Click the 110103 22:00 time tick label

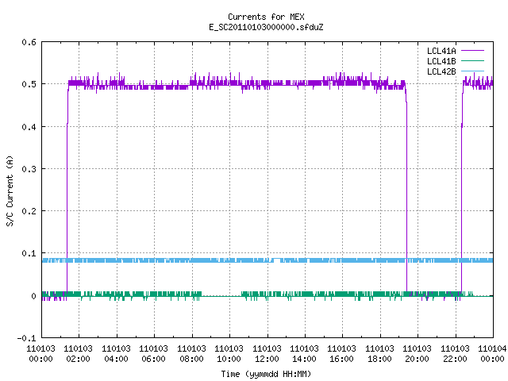pos(455,354)
